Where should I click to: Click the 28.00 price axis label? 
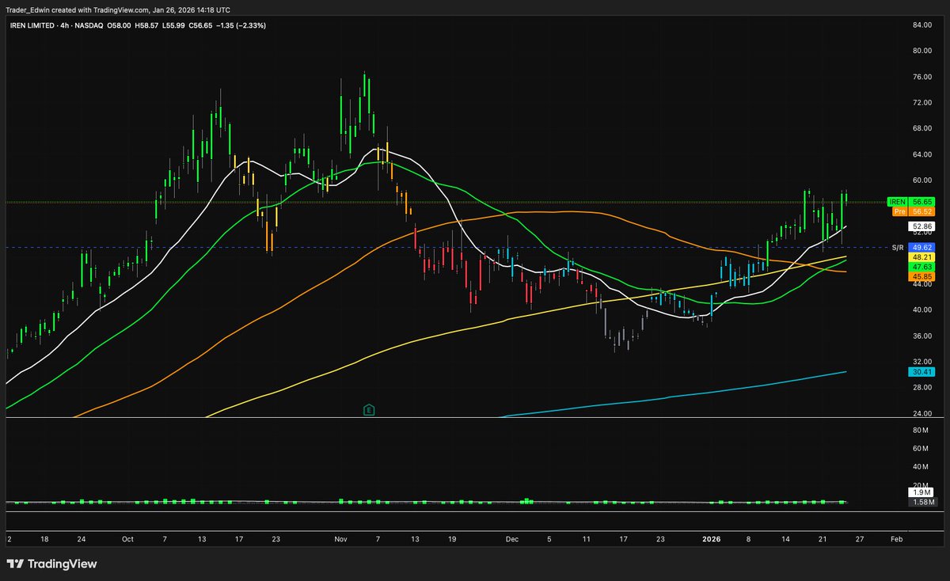922,388
